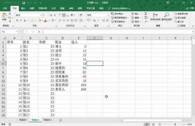Open the Insert cells (插入) button
This screenshot has width=195, height=126.
136,14
